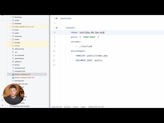Select the laravel: breadcrumb
The width and height of the screenshot is (164, 123).
pos(76,107)
